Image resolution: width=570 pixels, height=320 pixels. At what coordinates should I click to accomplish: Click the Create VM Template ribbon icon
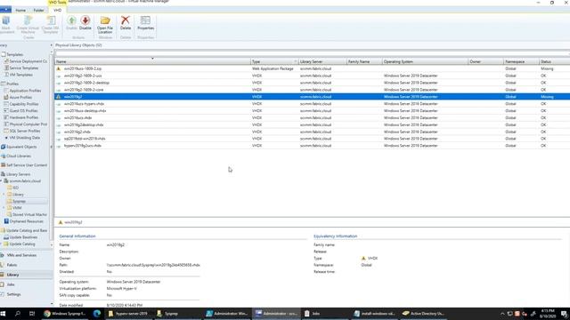click(x=51, y=25)
